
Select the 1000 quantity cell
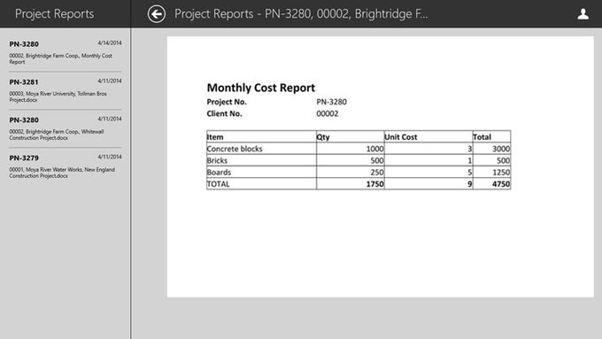pos(351,149)
